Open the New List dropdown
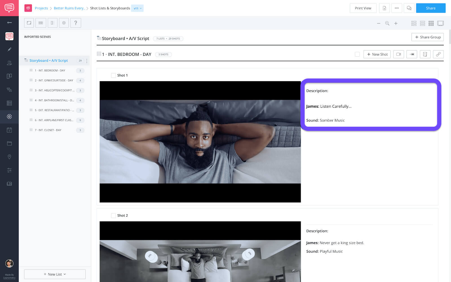Viewport: 451px width, 282px height. pos(55,274)
